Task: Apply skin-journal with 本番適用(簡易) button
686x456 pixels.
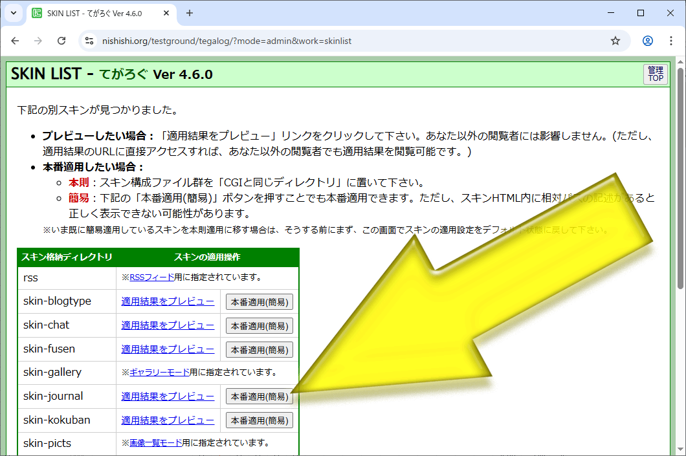Action: pyautogui.click(x=260, y=396)
